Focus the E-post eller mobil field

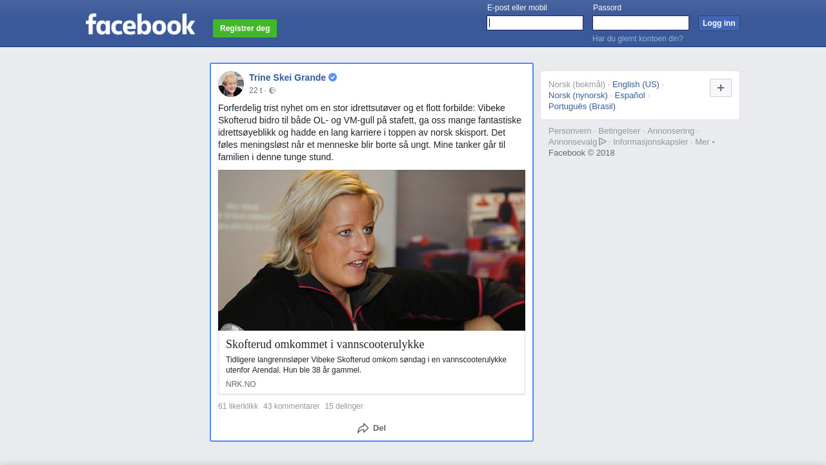click(x=535, y=23)
